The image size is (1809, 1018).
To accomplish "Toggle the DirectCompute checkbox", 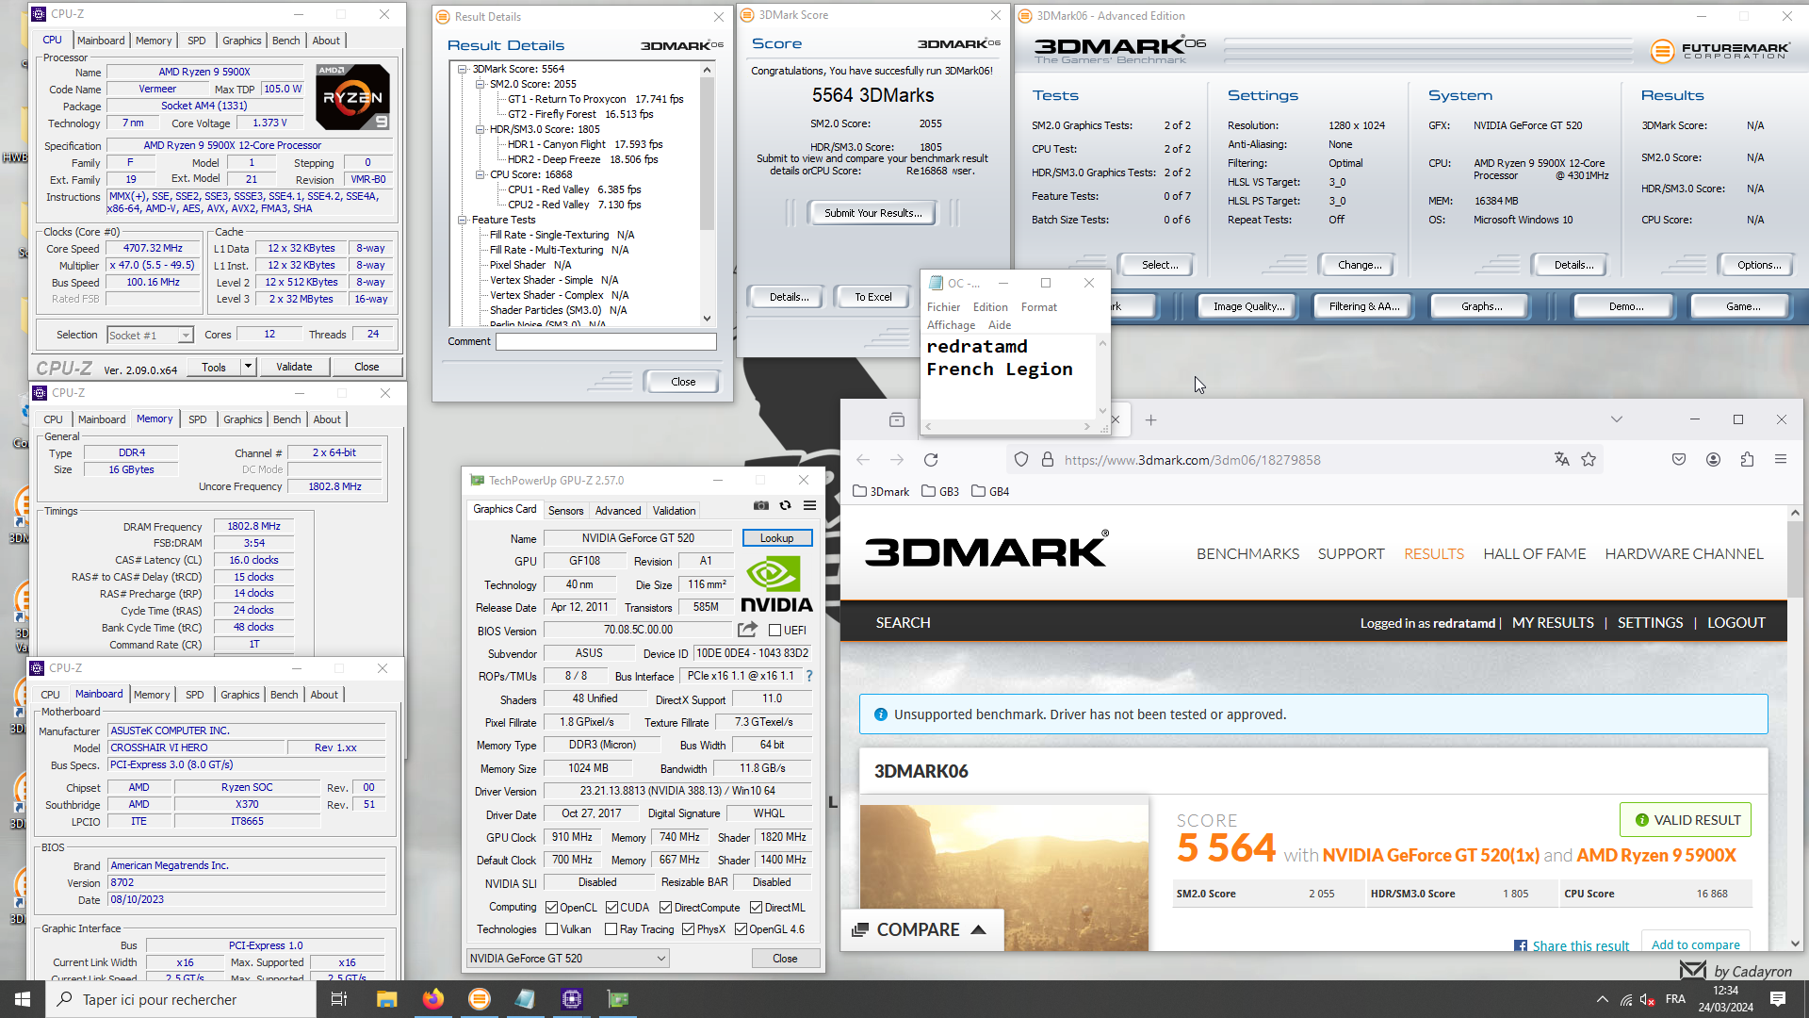I will tap(666, 907).
